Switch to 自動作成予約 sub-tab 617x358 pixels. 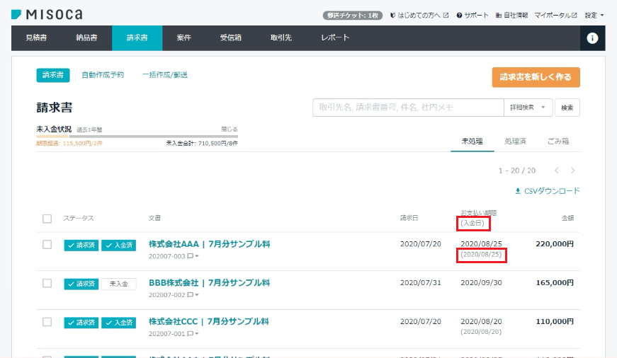[x=103, y=75]
